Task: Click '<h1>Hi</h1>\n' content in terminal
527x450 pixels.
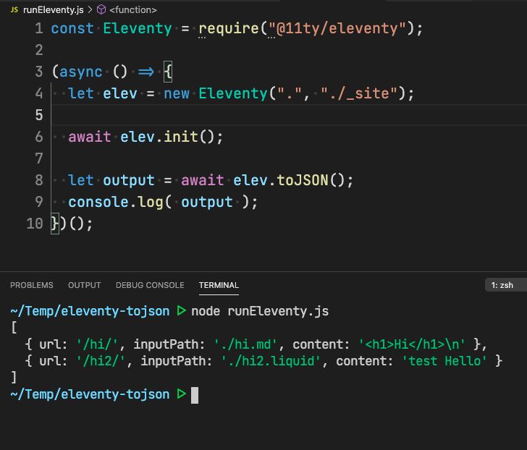Action: click(412, 344)
